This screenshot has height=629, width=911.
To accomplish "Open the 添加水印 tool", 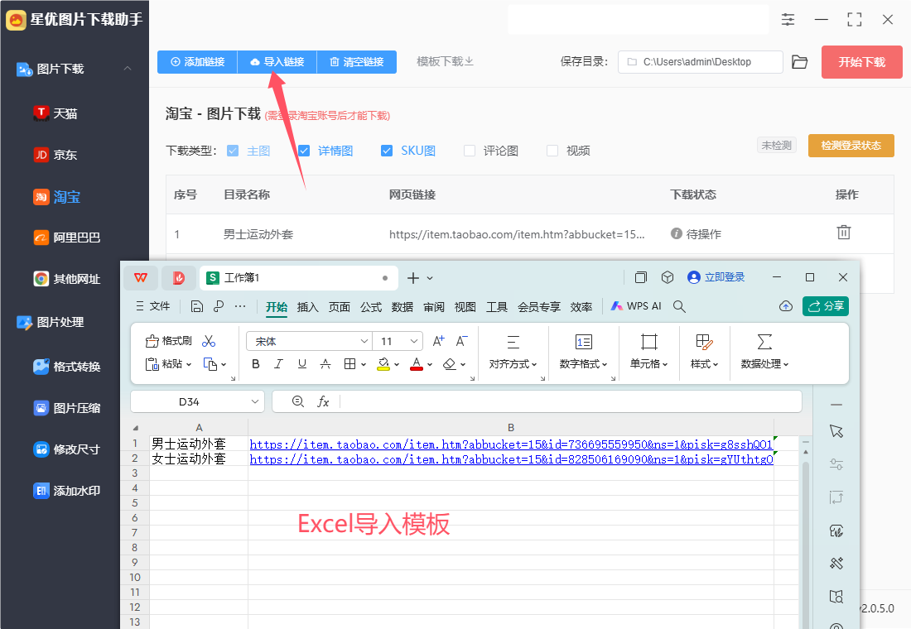I will [67, 491].
